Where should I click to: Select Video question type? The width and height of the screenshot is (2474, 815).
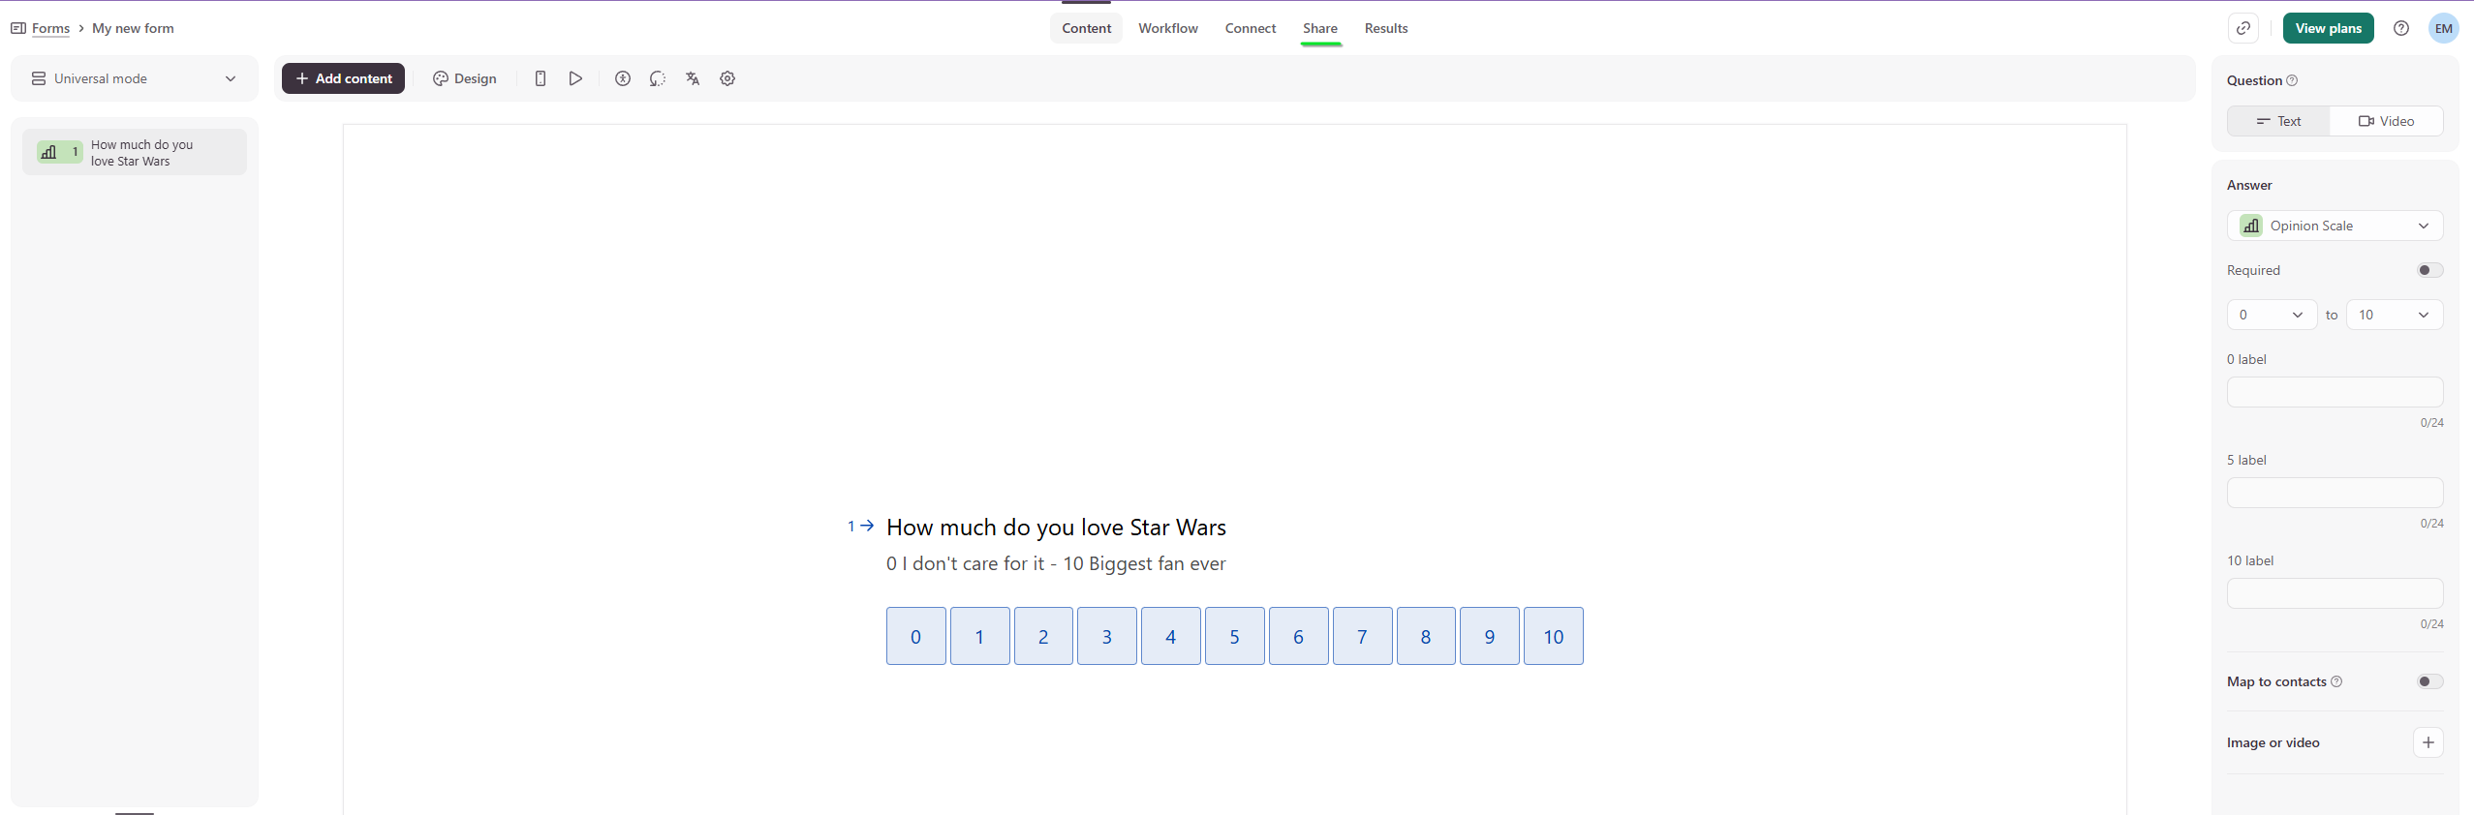point(2386,121)
